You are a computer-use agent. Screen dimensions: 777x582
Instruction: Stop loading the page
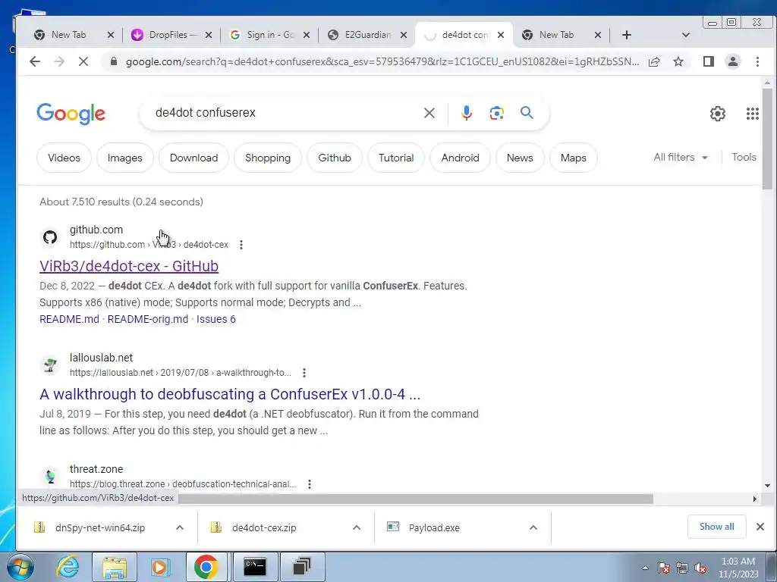click(83, 61)
